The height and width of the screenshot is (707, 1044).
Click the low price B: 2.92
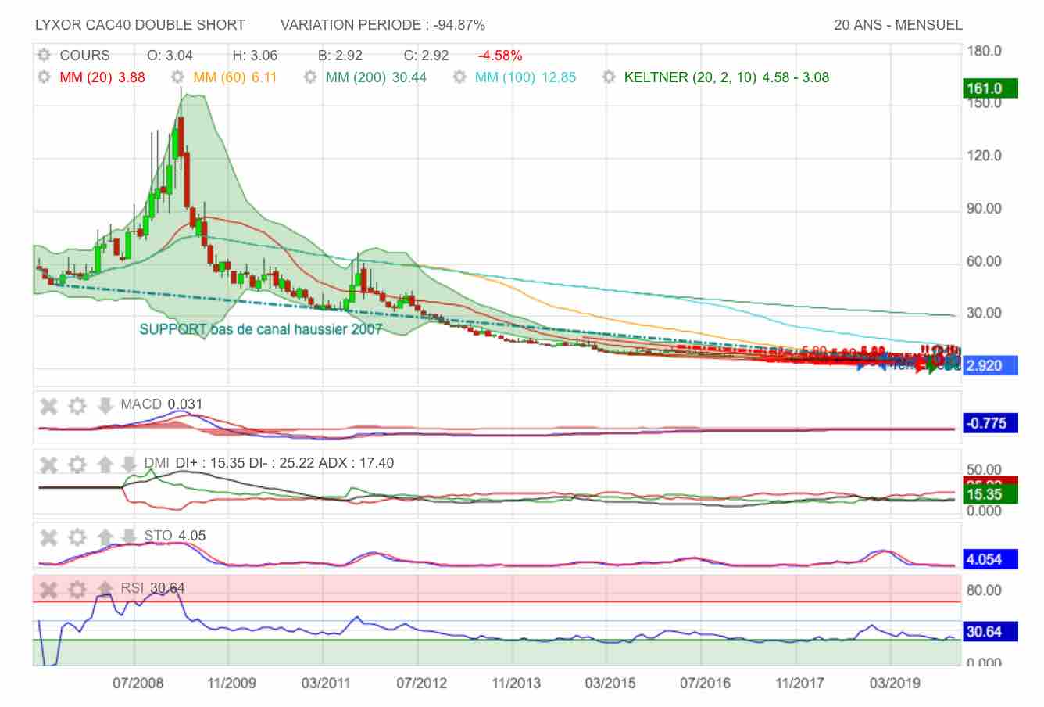click(340, 56)
